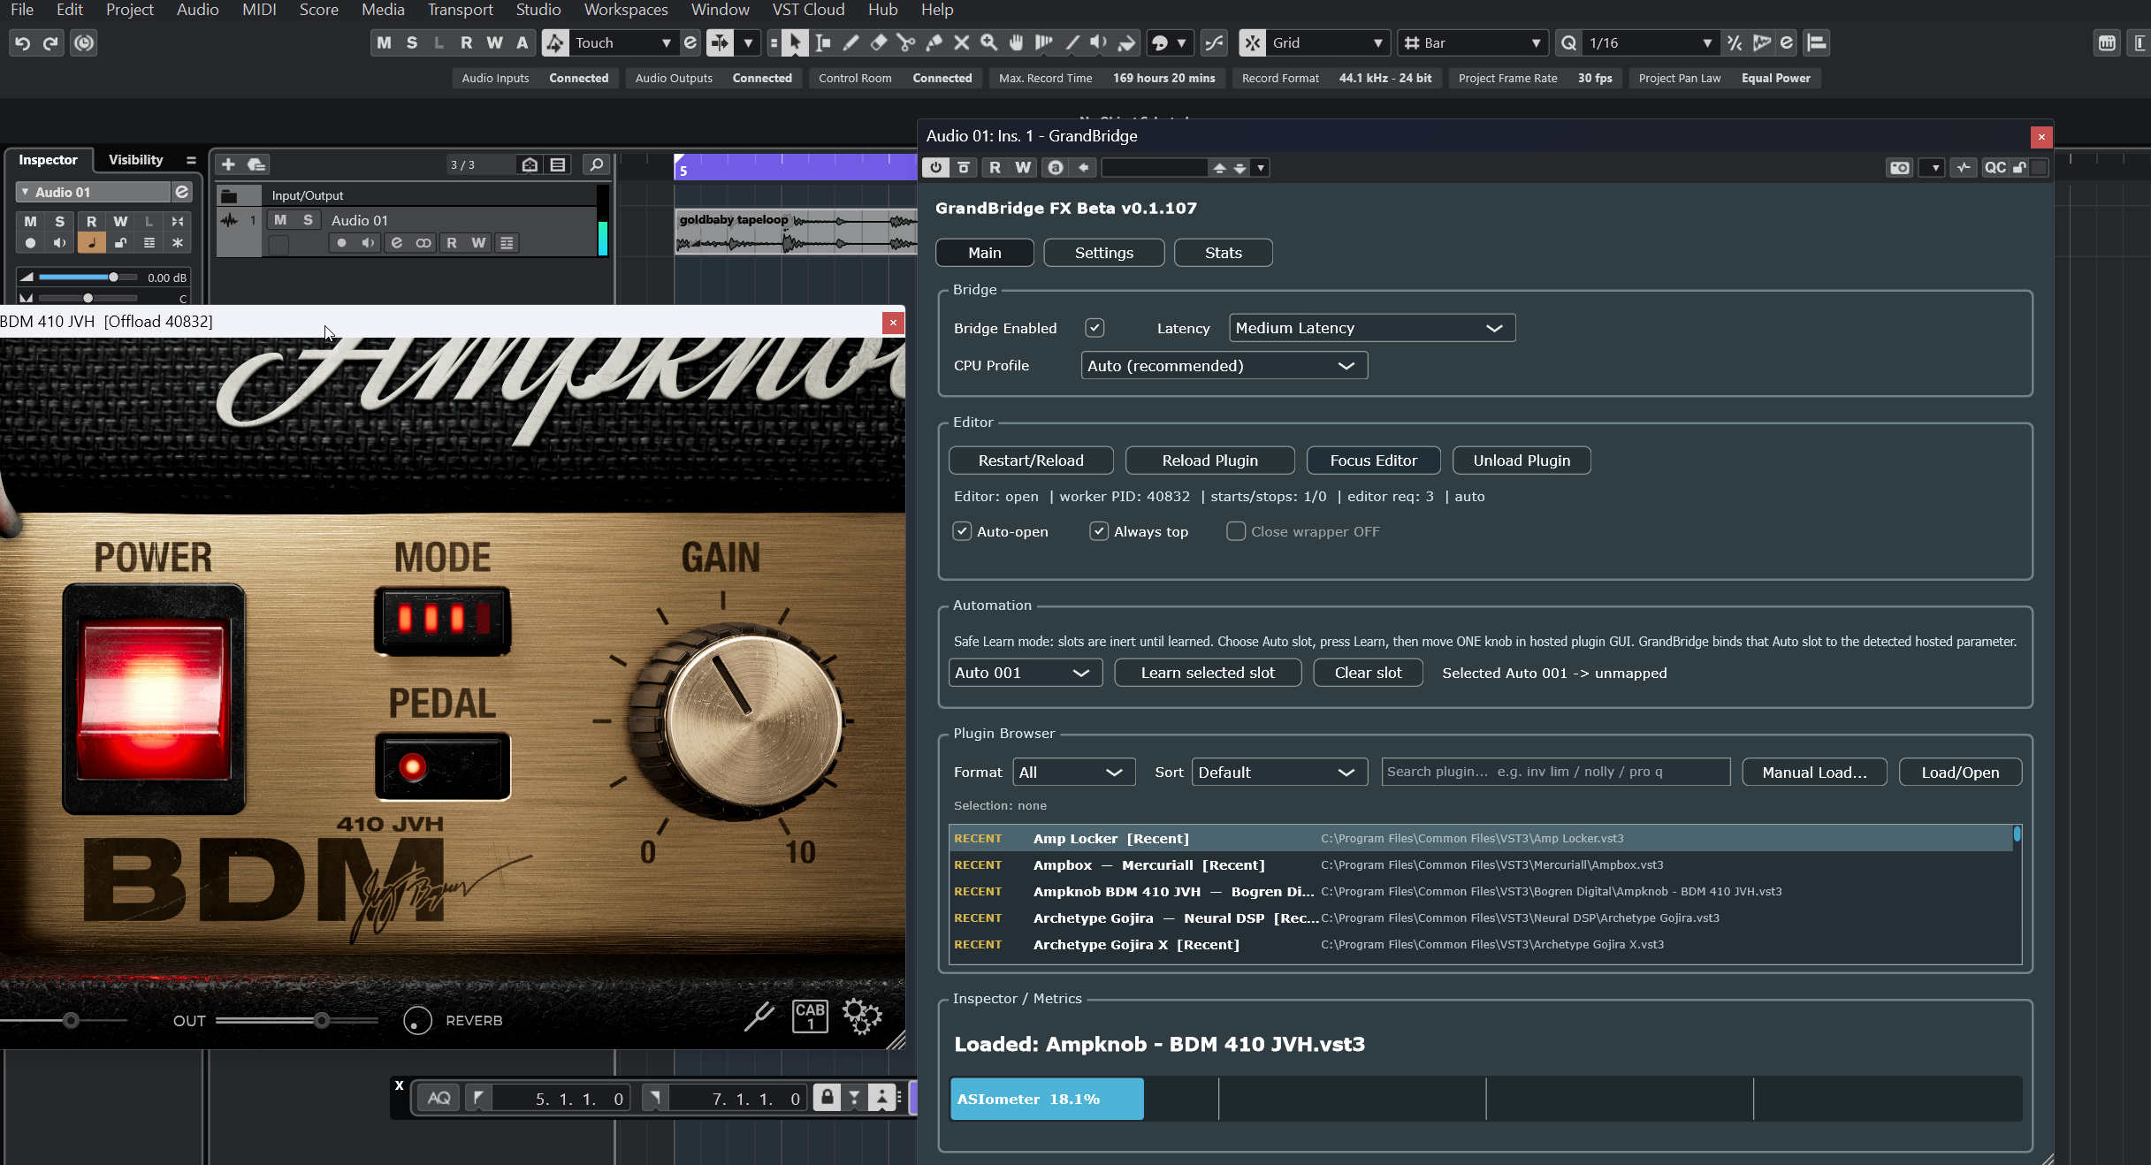The image size is (2151, 1165).
Task: Click the Manual Load... button
Action: pyautogui.click(x=1814, y=773)
